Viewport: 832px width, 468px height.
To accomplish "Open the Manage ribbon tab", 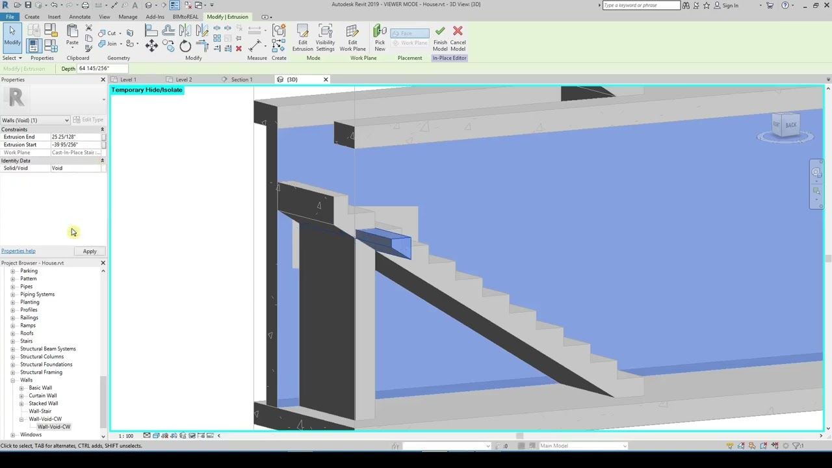I will (128, 17).
